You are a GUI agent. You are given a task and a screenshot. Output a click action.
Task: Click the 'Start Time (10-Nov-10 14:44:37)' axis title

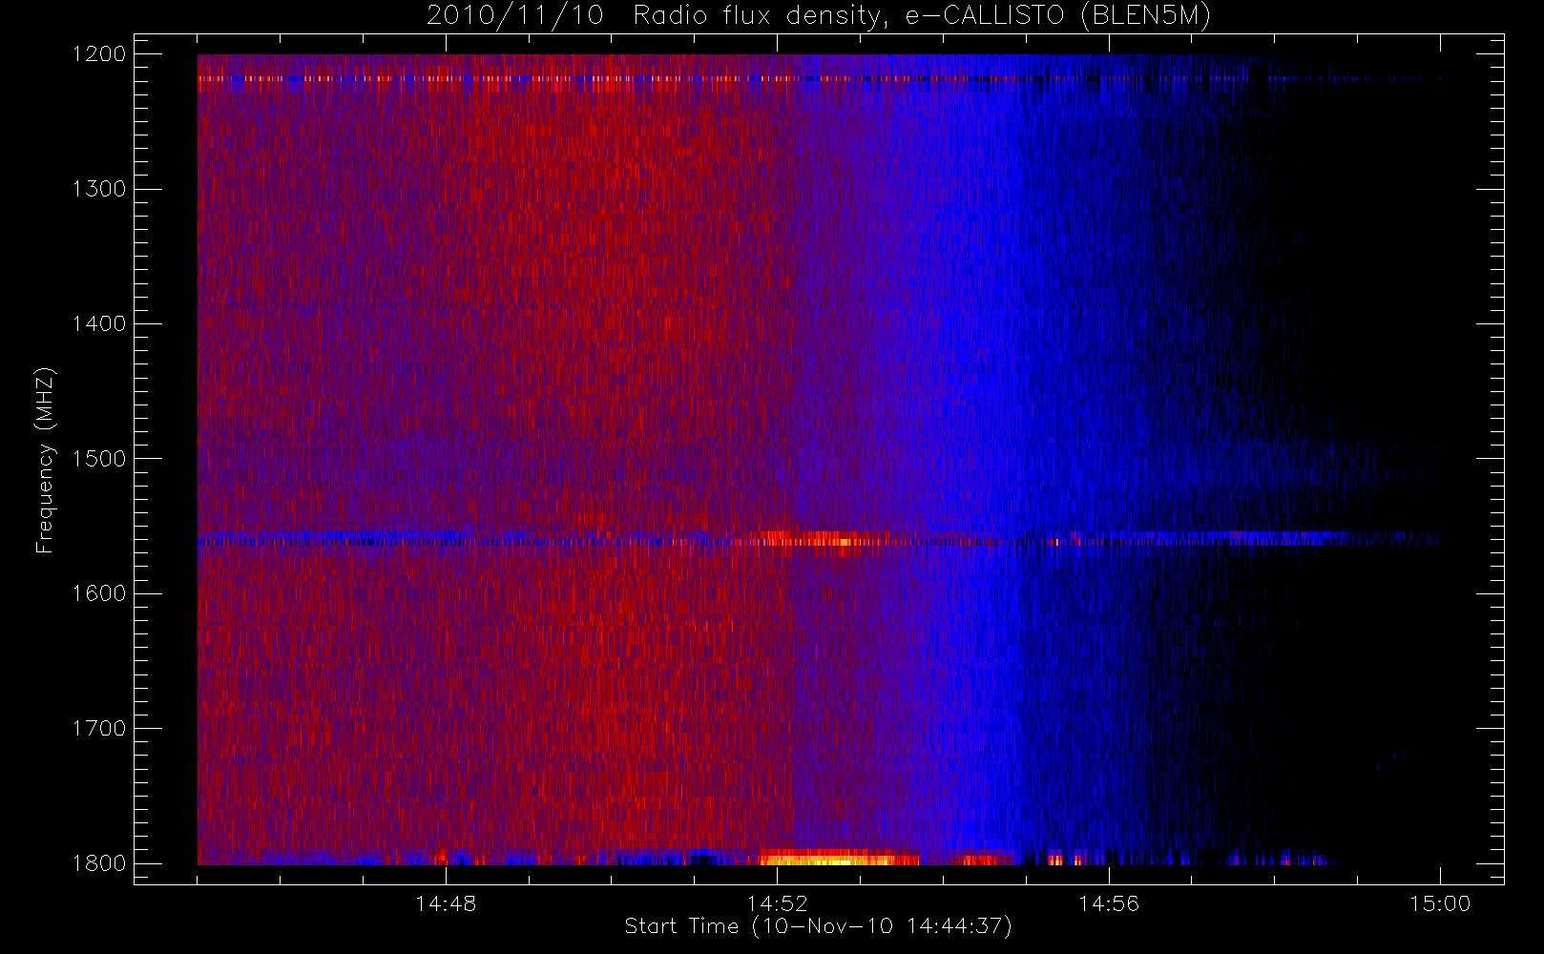pos(818,926)
